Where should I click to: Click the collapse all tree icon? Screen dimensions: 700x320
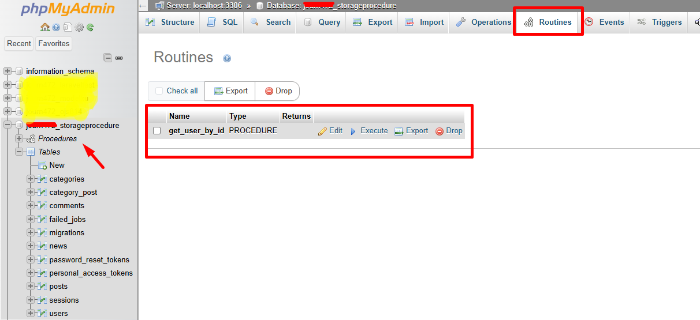pos(107,58)
